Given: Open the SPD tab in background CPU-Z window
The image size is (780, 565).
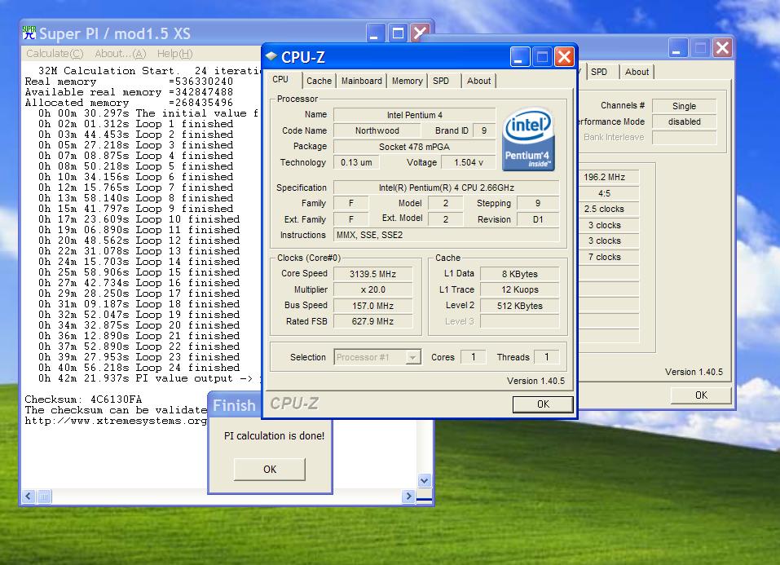Looking at the screenshot, I should (599, 72).
